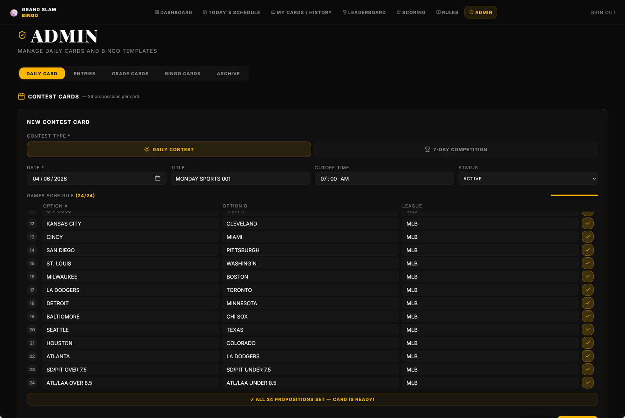Screen dimensions: 625x418
Task: Open the League field for row 21
Action: (x=490, y=343)
